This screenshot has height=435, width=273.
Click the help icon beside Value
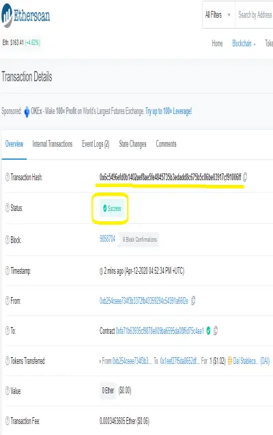8,391
